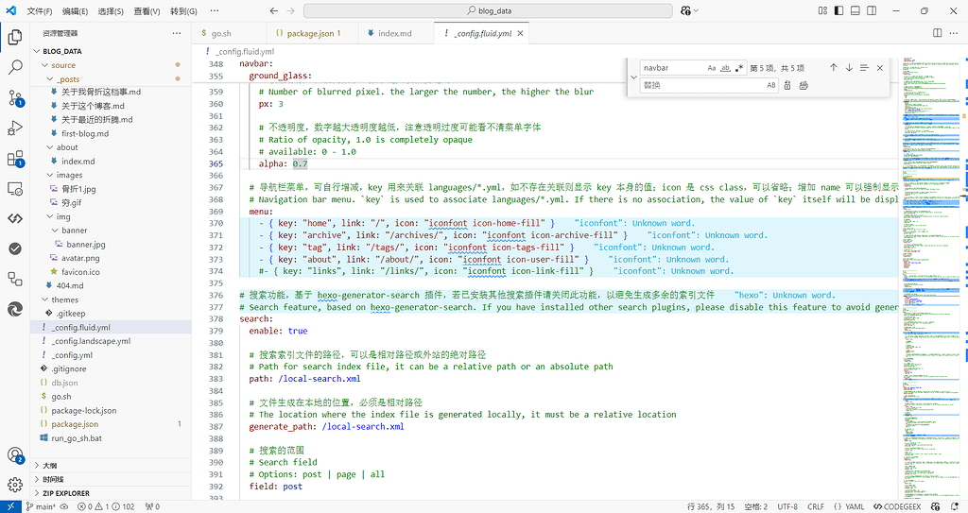Toggle find in selection
This screenshot has width=968, height=513.
tap(864, 68)
